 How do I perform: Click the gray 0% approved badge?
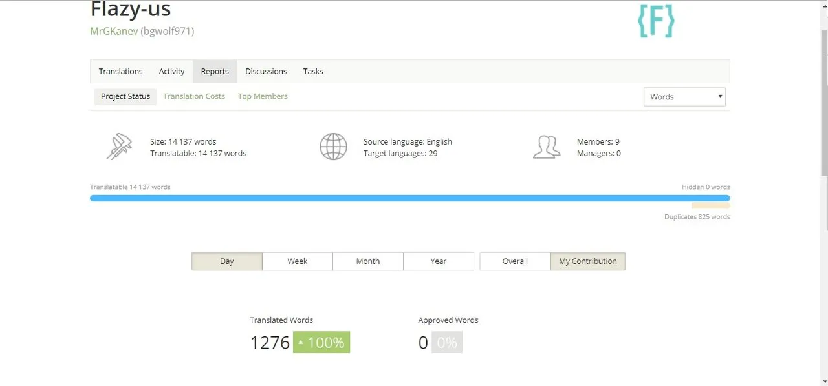(447, 342)
